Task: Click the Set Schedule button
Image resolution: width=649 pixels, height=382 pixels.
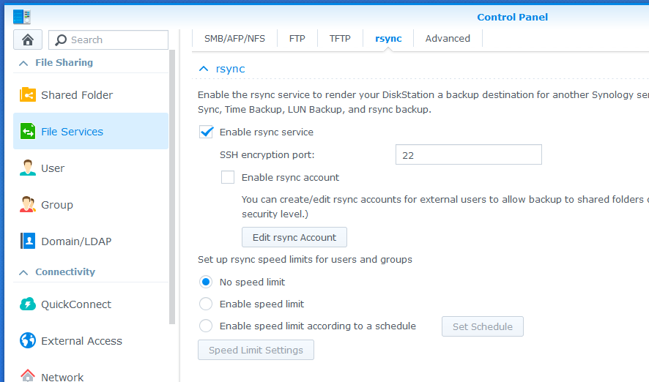Action: pyautogui.click(x=483, y=326)
